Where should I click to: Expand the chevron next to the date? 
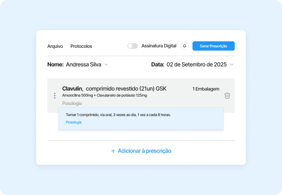232,65
